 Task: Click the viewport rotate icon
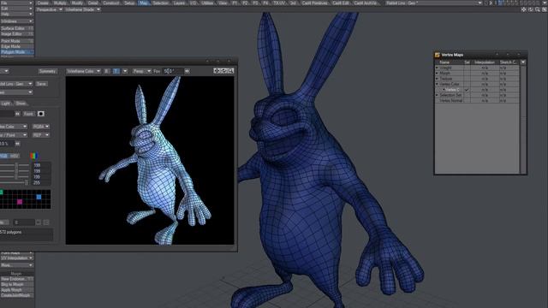tap(531, 9)
